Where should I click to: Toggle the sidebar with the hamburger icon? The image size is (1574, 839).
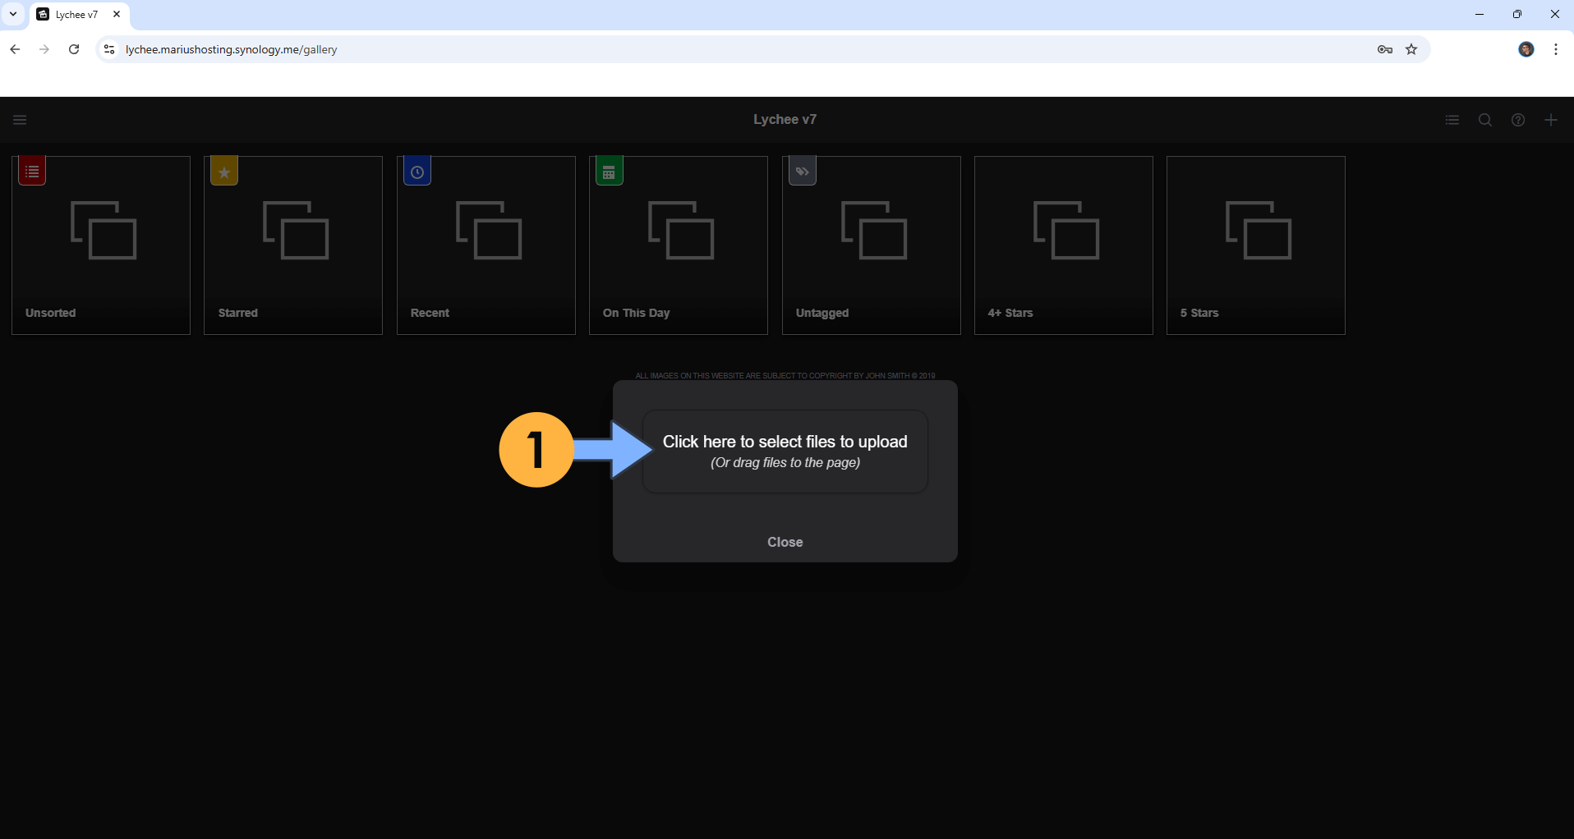click(x=20, y=120)
